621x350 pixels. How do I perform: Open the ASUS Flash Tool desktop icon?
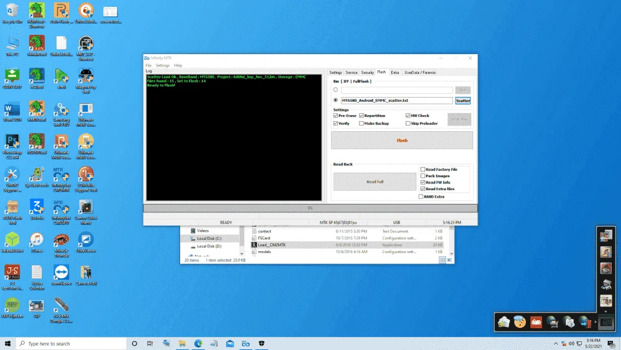point(12,213)
